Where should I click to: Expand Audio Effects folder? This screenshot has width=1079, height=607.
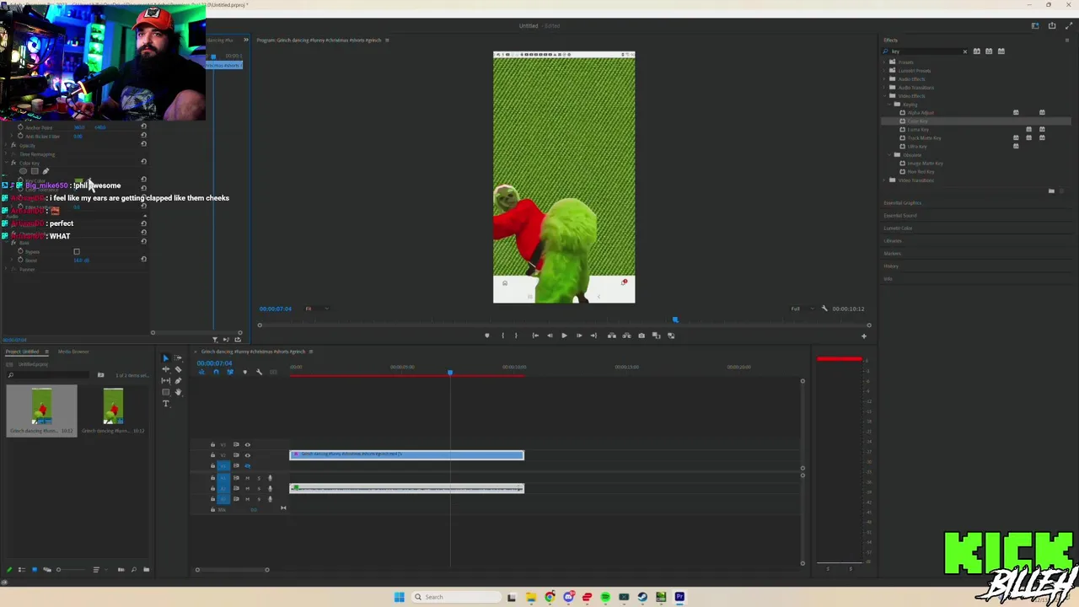pyautogui.click(x=883, y=79)
